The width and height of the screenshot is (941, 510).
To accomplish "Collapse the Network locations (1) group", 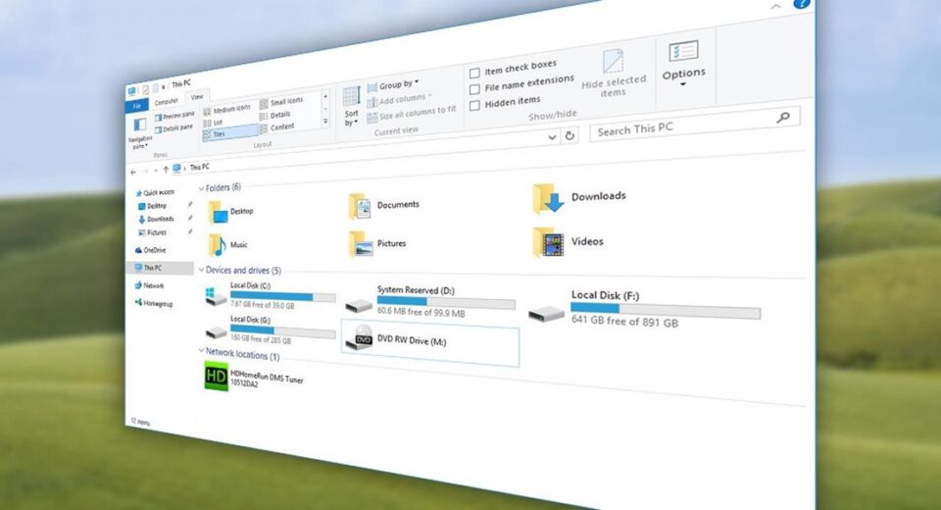I will coord(201,350).
